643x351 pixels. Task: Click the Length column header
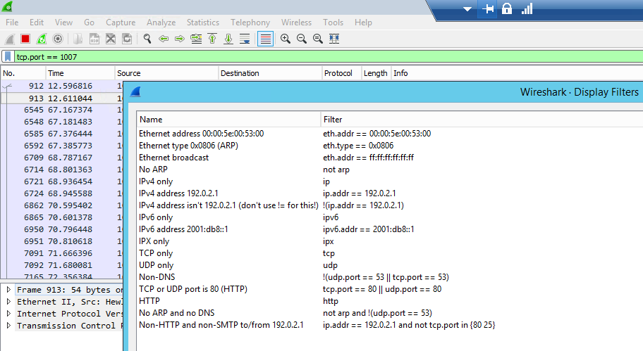click(x=376, y=73)
